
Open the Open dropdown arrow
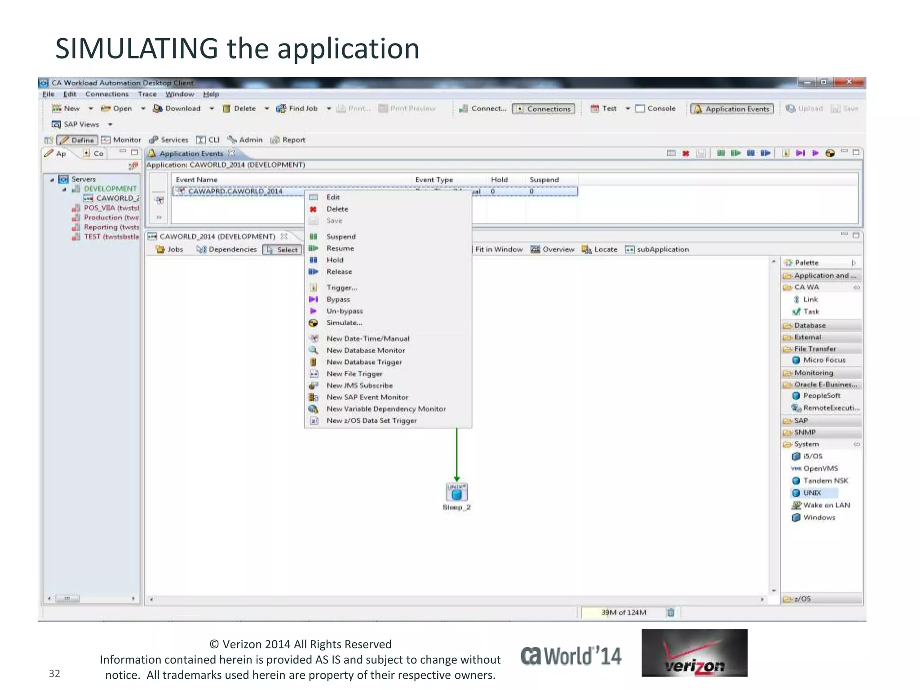click(143, 108)
